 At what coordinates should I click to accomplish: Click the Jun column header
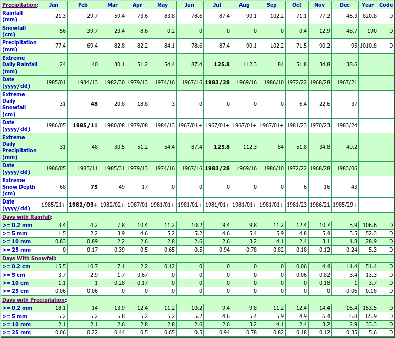189,5
